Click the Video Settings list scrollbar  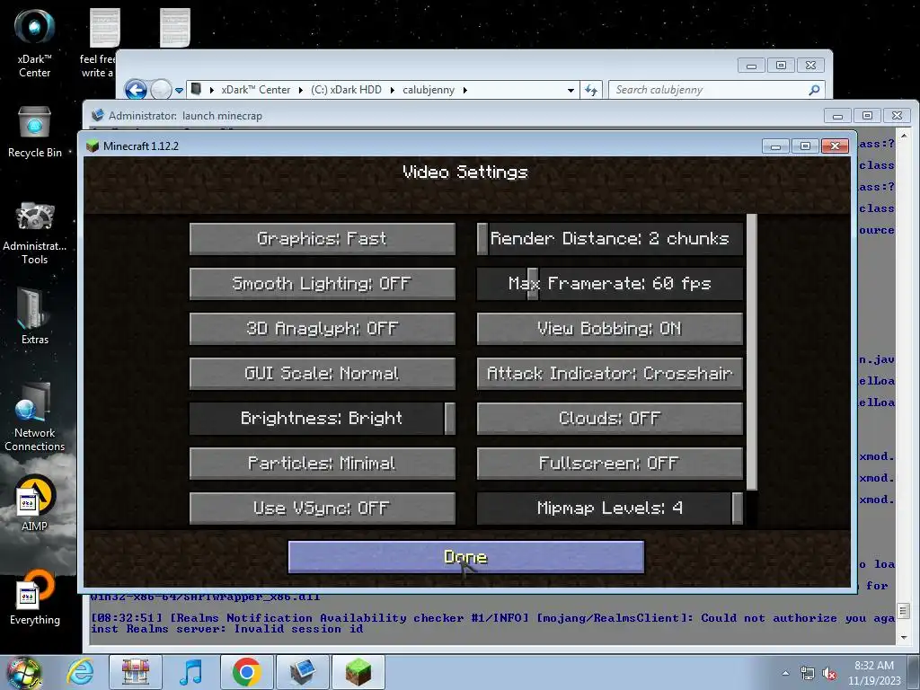(x=752, y=352)
